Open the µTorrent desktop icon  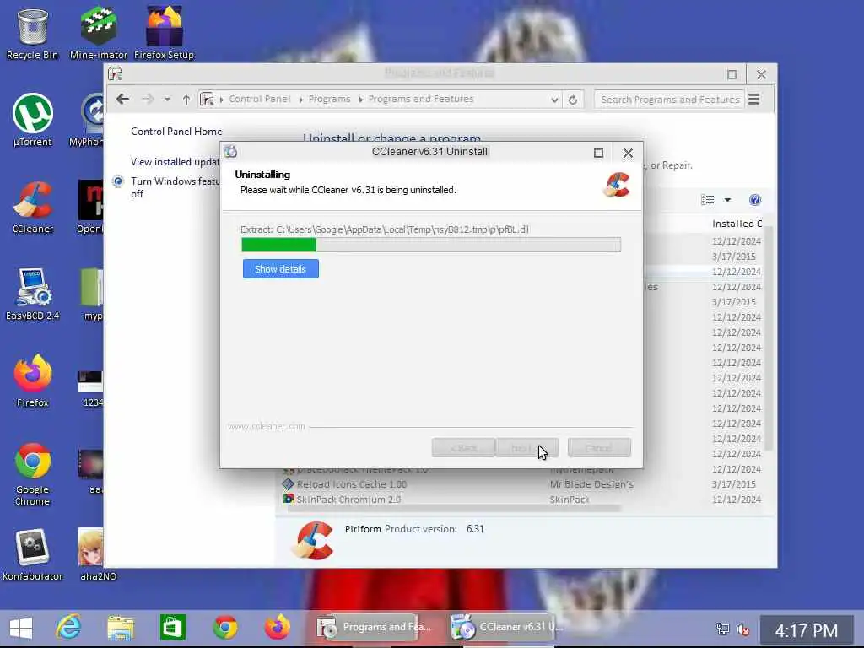33,120
